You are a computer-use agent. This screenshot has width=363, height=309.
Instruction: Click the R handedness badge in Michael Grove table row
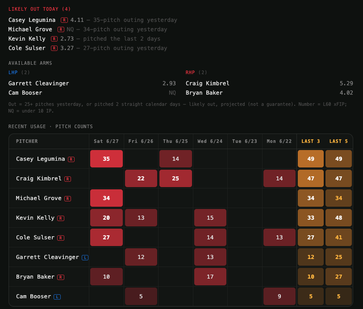[x=67, y=199]
